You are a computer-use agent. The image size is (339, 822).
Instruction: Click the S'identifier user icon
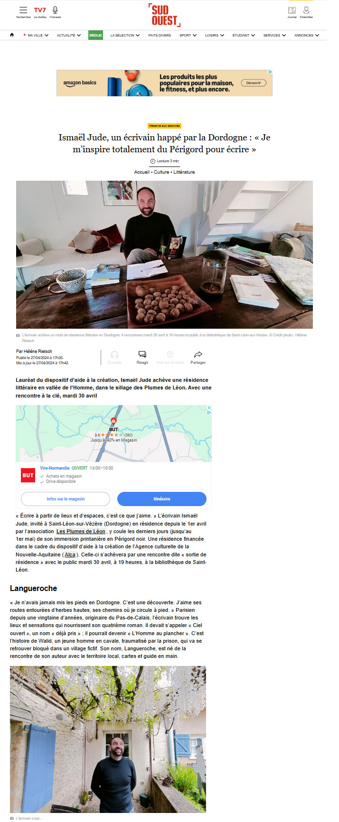coord(306,10)
